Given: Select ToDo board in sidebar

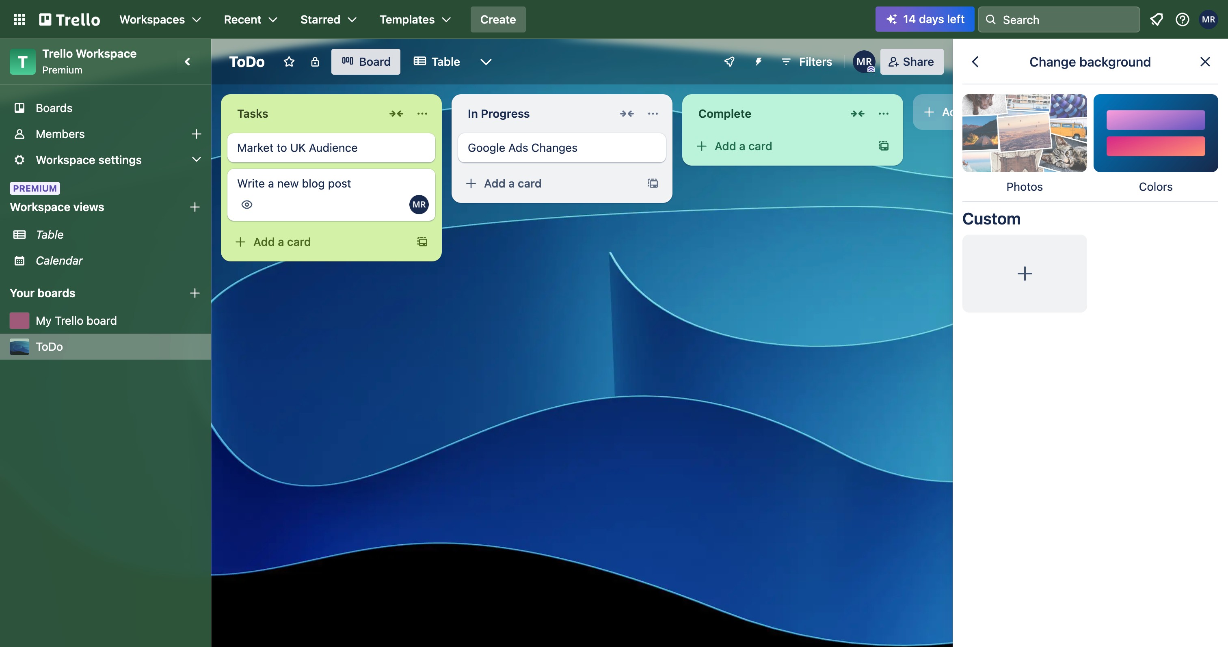Looking at the screenshot, I should pos(105,346).
